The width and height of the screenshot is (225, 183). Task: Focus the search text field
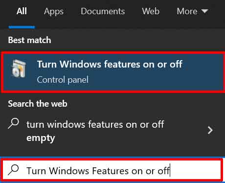(112, 170)
